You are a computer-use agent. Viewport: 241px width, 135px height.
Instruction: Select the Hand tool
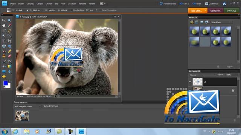point(4,25)
